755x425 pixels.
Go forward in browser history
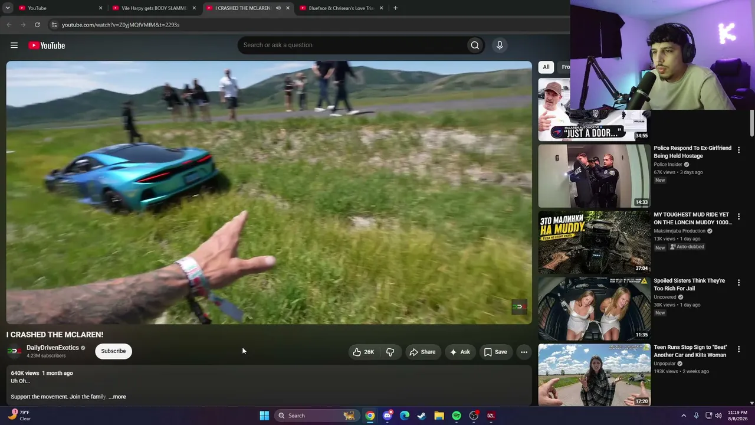(x=23, y=25)
